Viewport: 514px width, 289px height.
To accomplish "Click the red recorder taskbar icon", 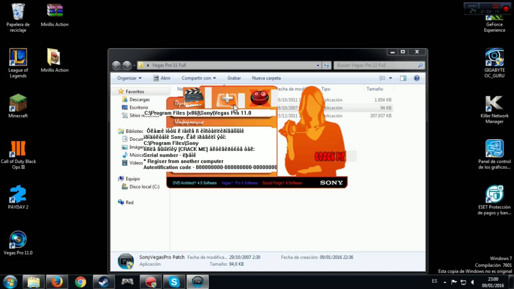I will coord(151,282).
